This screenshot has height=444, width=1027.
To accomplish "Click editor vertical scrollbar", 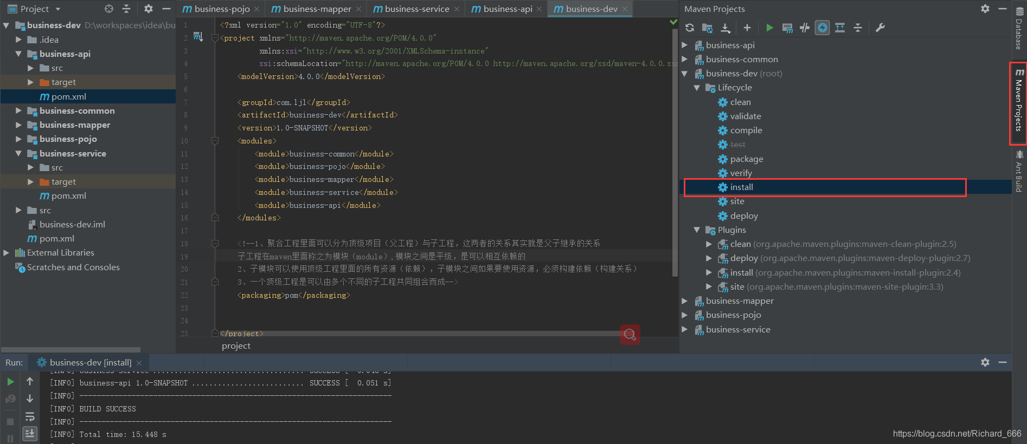I will (x=675, y=152).
